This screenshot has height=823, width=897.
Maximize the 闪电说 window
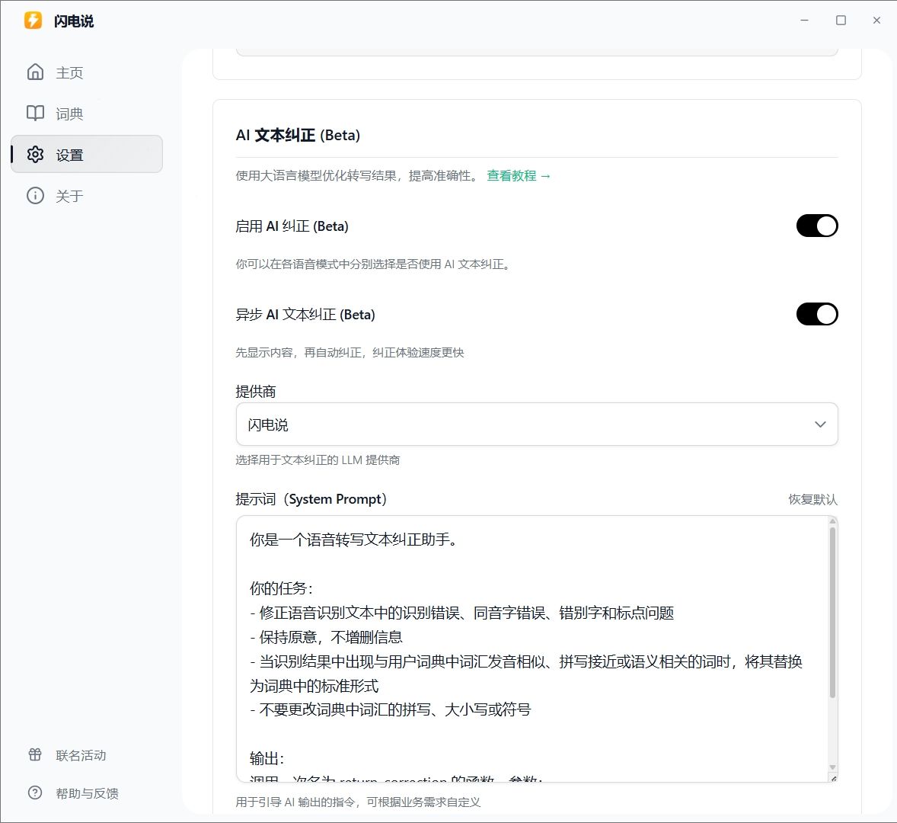[841, 21]
